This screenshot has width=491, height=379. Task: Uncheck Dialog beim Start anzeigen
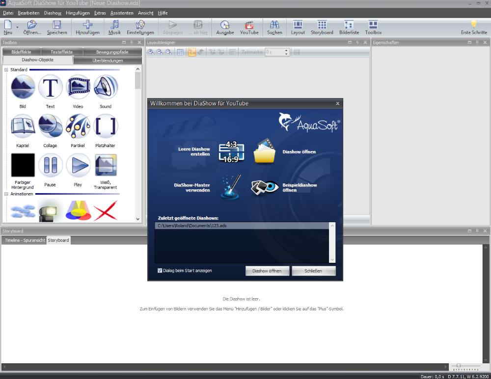point(160,271)
